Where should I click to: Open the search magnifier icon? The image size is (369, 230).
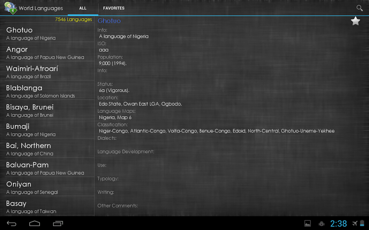pos(359,8)
